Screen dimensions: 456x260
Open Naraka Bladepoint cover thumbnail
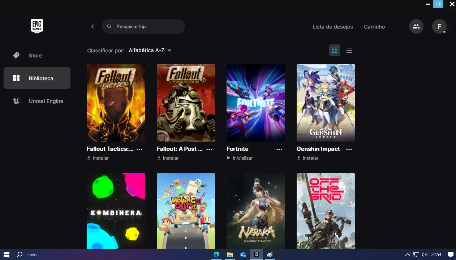click(x=256, y=211)
